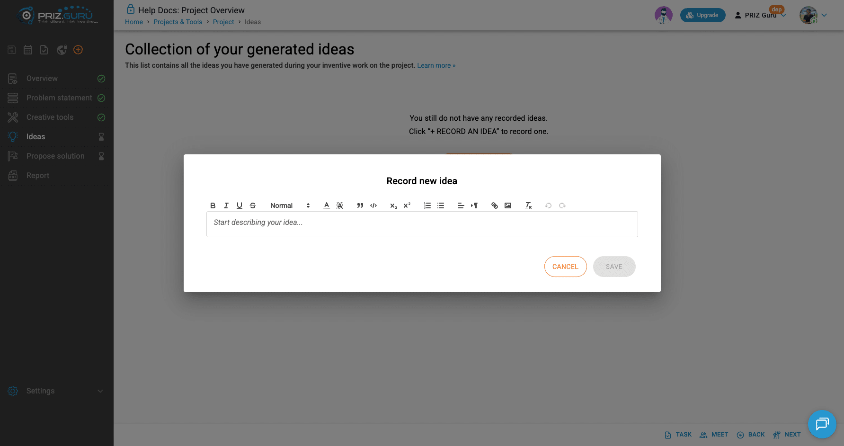The width and height of the screenshot is (844, 446).
Task: Click into the idea description field
Action: coord(422,224)
